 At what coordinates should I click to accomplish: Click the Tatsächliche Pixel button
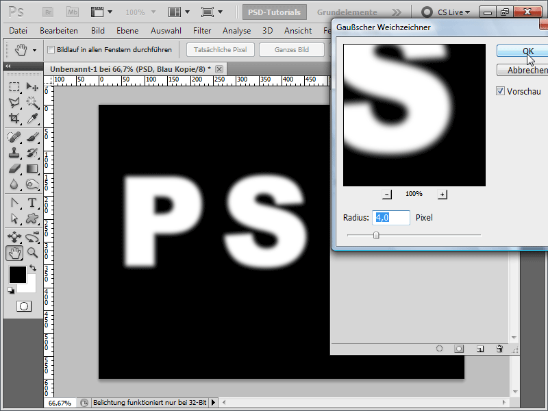click(220, 49)
